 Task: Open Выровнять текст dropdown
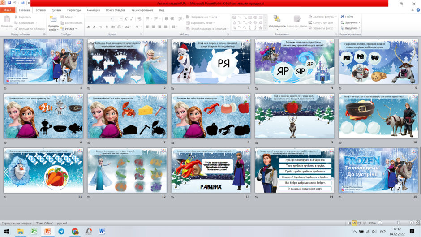pyautogui.click(x=201, y=23)
